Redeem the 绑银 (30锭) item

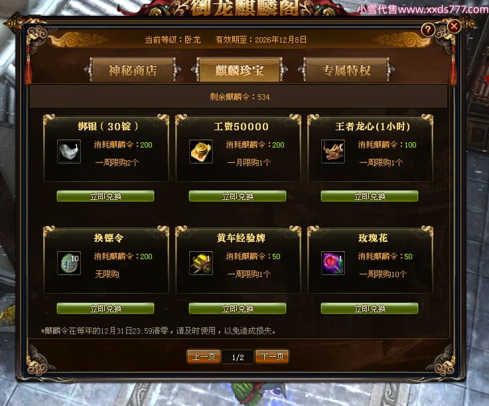[105, 196]
